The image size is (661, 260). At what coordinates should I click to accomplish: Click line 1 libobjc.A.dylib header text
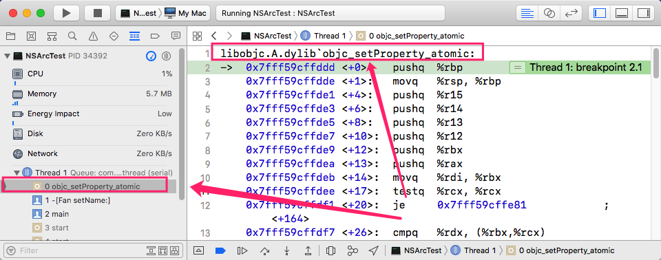pyautogui.click(x=348, y=54)
